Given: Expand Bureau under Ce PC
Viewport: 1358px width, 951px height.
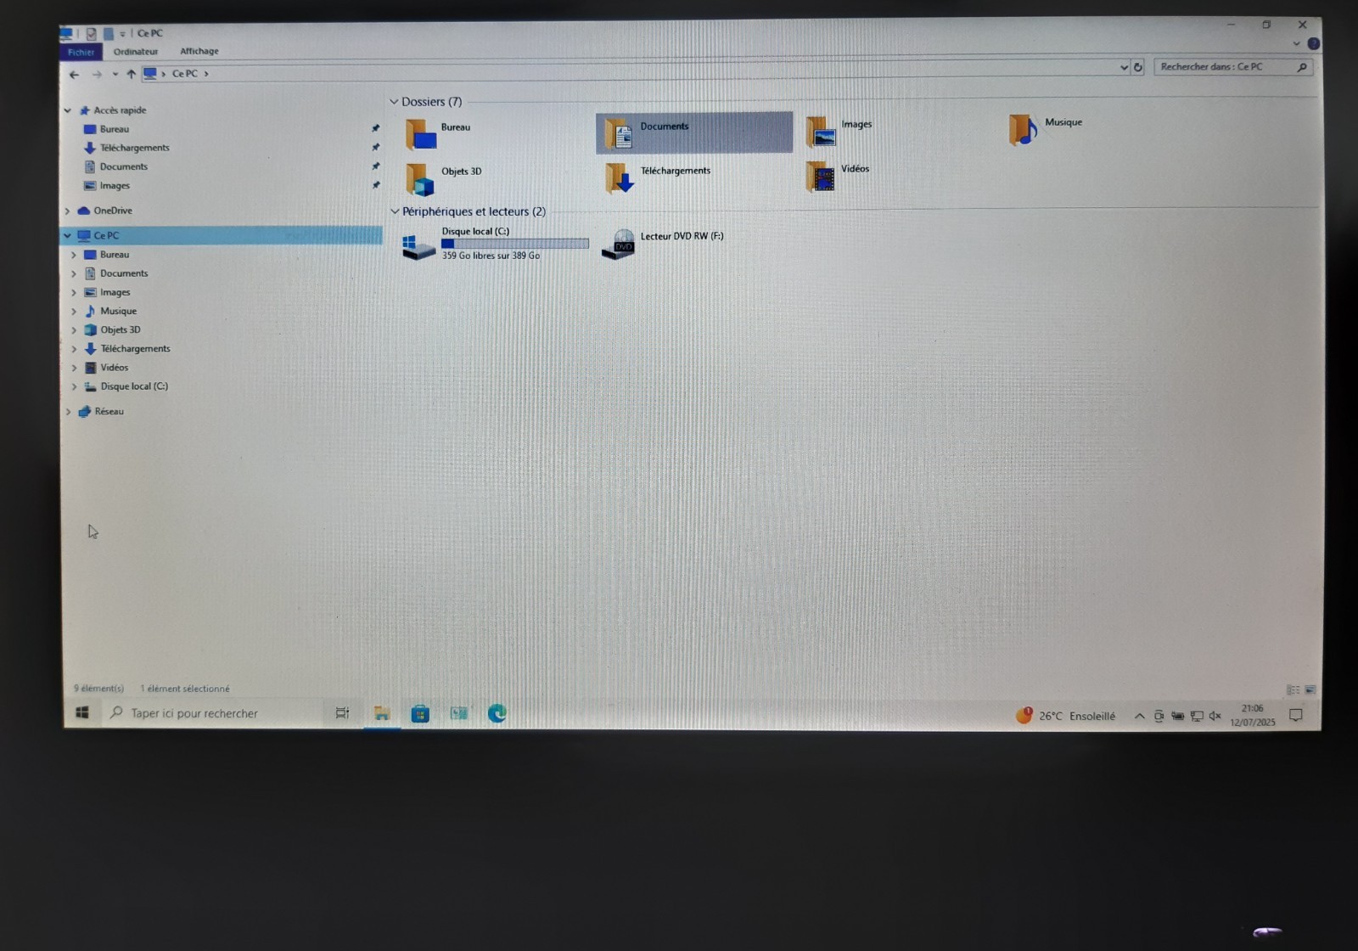Looking at the screenshot, I should coord(74,255).
